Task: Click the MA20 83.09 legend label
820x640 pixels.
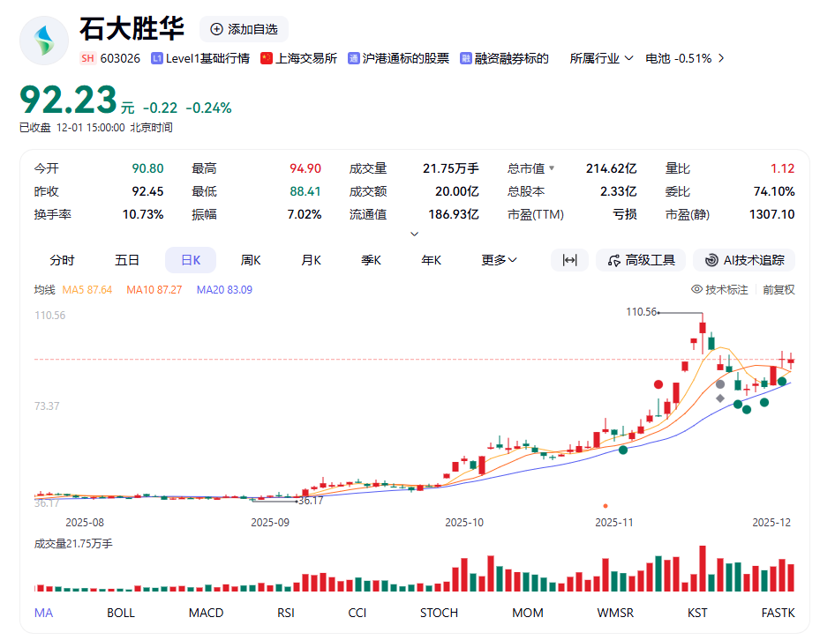Action: (x=224, y=289)
